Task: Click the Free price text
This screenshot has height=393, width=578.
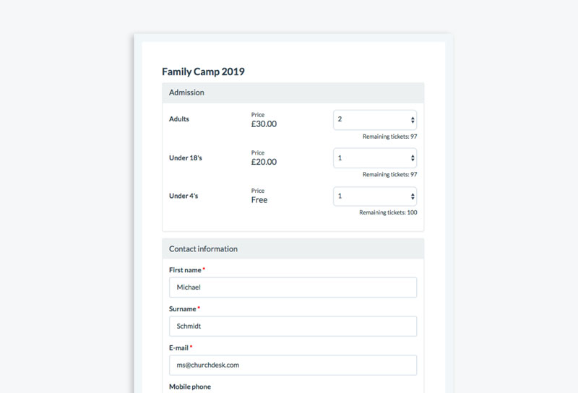Action: [x=259, y=200]
